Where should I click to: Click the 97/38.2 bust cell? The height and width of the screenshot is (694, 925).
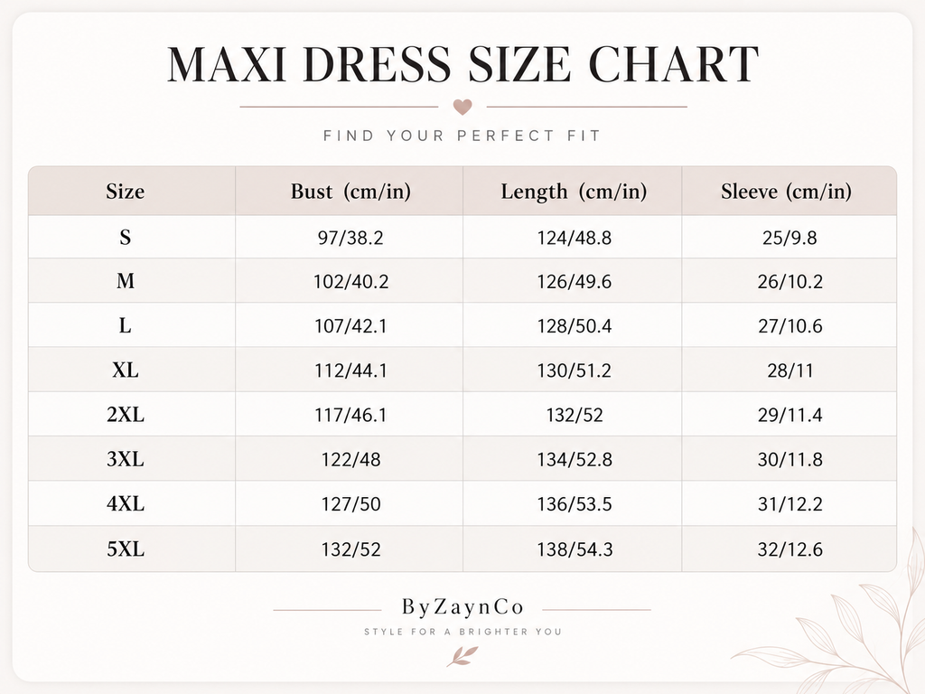(x=350, y=238)
